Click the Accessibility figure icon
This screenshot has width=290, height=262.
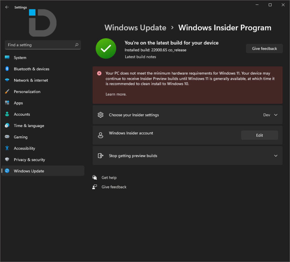[7, 148]
